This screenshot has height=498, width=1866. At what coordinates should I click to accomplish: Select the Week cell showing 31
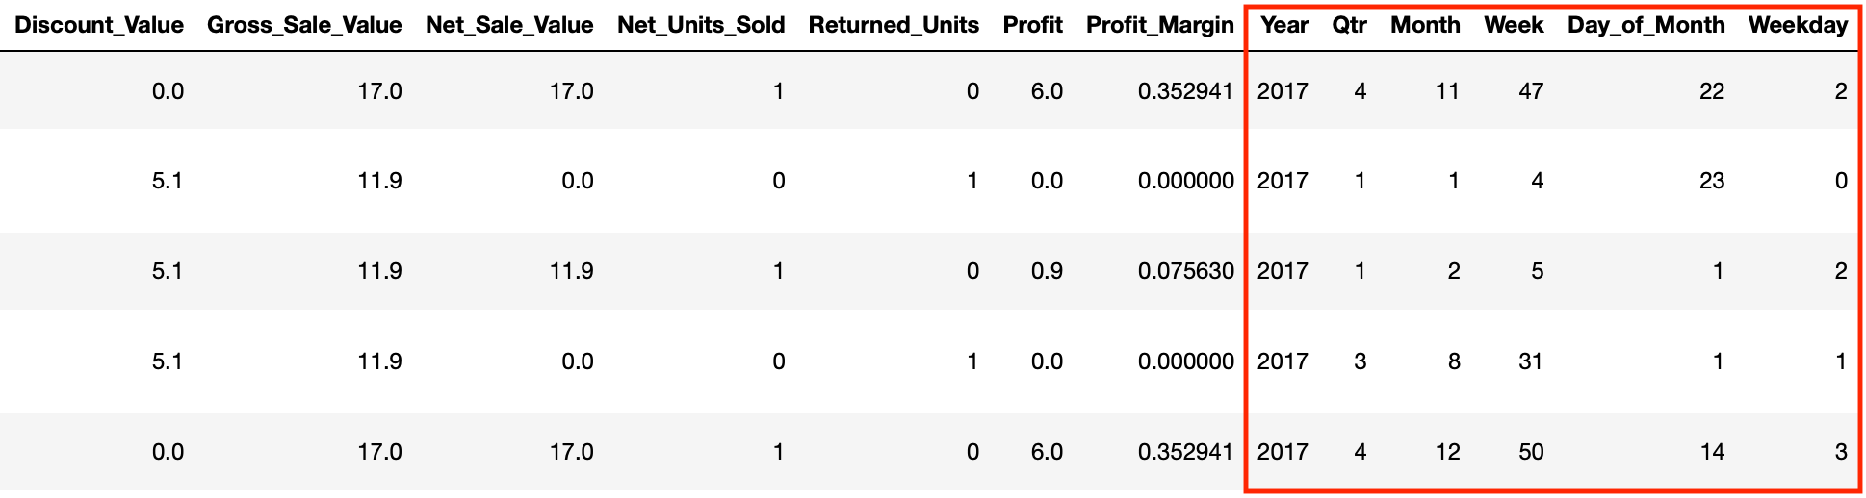(x=1531, y=361)
